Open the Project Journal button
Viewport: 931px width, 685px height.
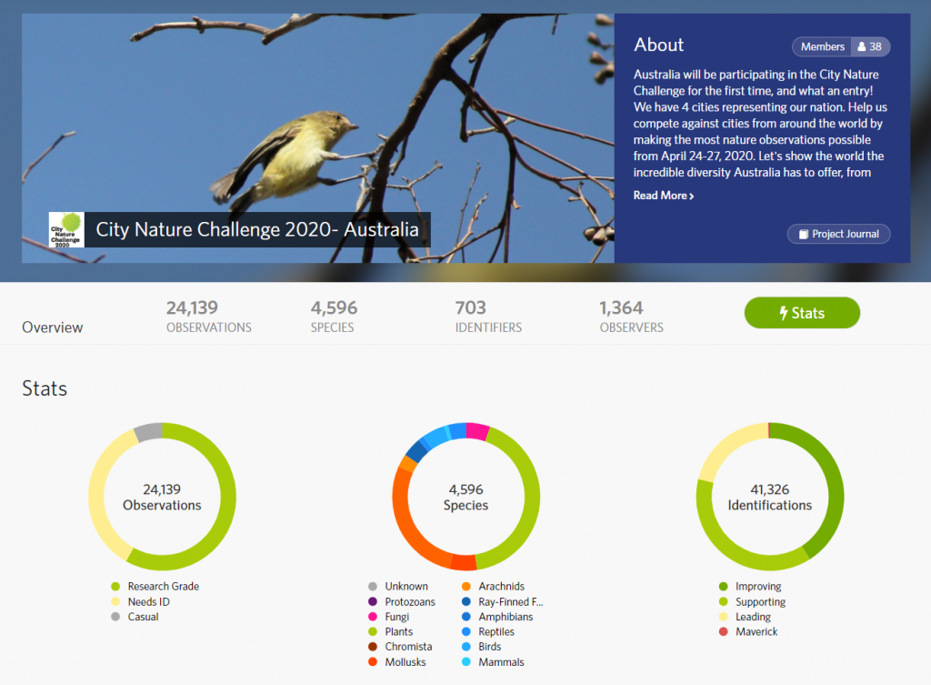coord(838,235)
